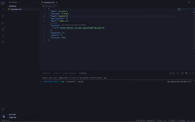The height and width of the screenshot is (122, 195).
Task: Open editor more actions ellipsis
Action: 192,2
